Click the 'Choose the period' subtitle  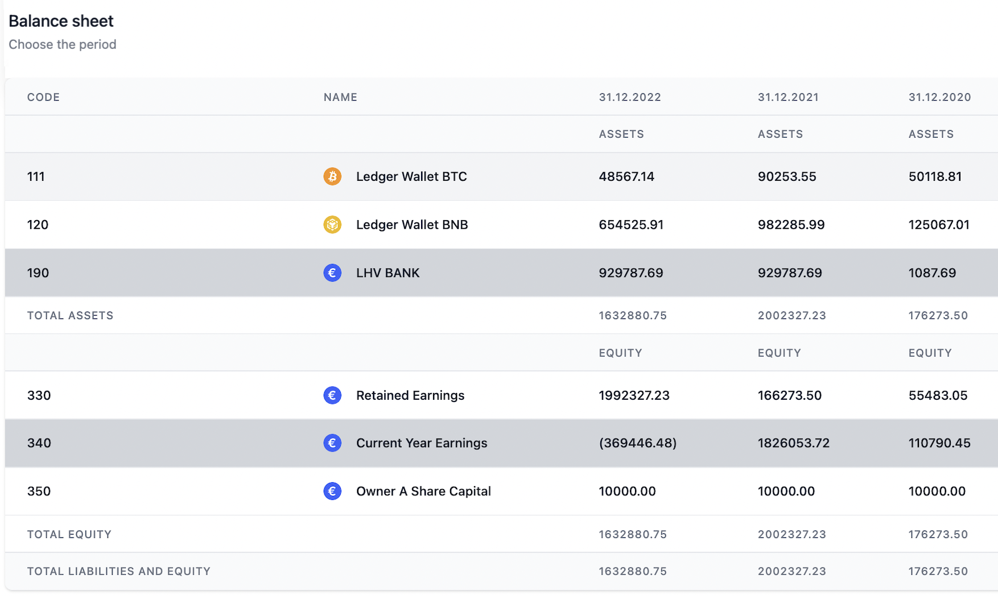point(63,44)
